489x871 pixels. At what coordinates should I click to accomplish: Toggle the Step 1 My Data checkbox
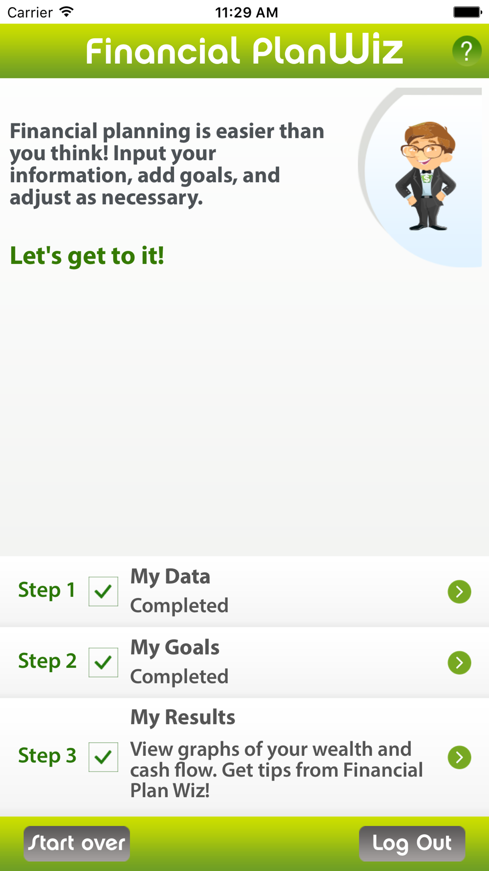click(x=103, y=591)
